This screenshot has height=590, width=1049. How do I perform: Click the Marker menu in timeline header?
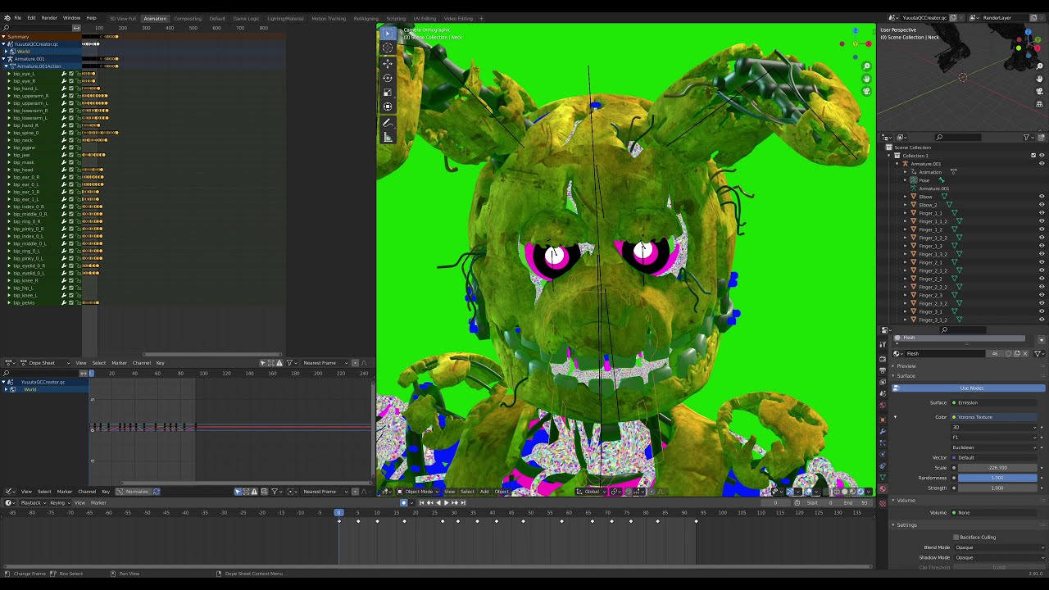click(98, 502)
